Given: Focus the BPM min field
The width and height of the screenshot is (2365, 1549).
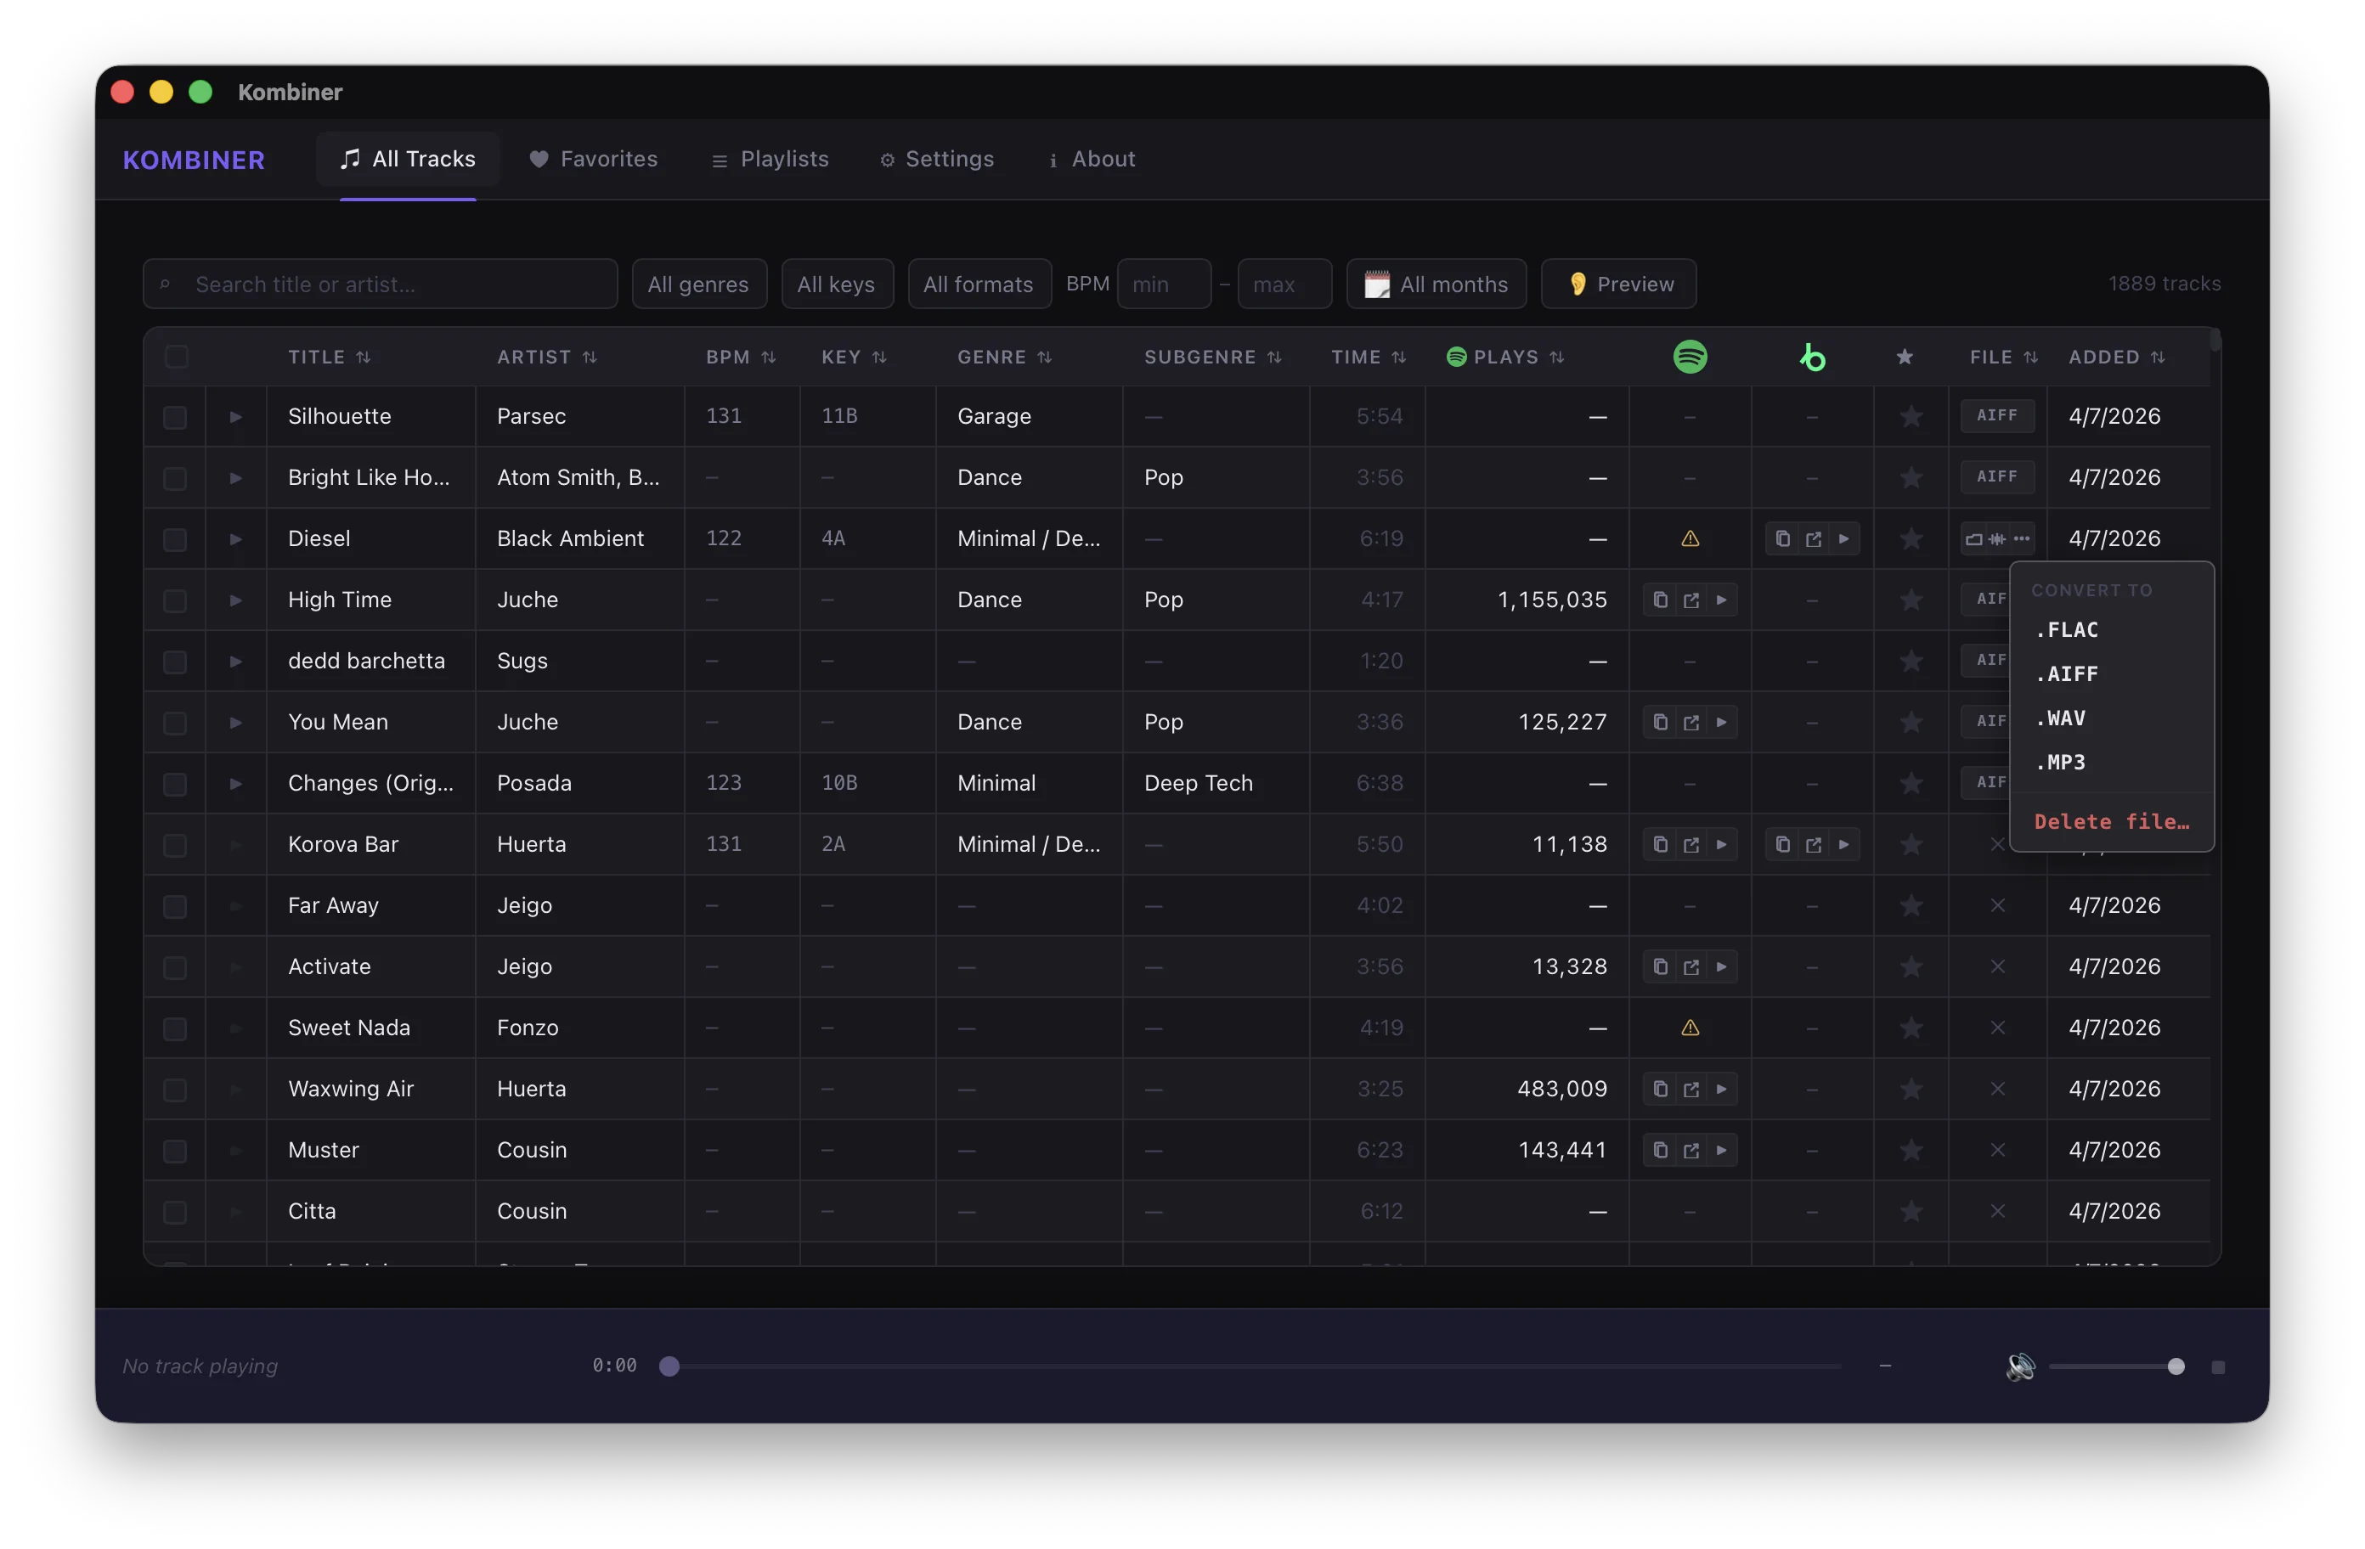Looking at the screenshot, I should (x=1164, y=284).
